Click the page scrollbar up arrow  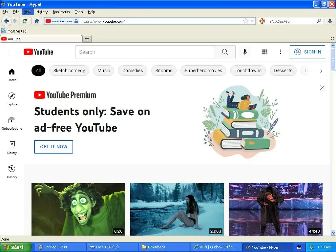pyautogui.click(x=333, y=45)
